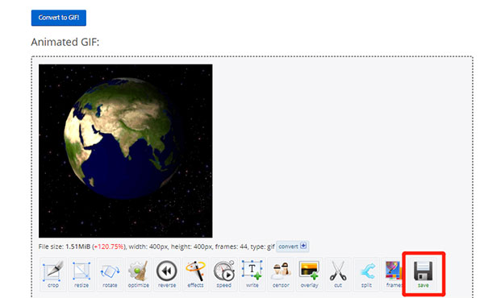Viewport: 484px width, 298px height.
Task: Adjust GIF speed via the stopwatch icon
Action: click(223, 274)
